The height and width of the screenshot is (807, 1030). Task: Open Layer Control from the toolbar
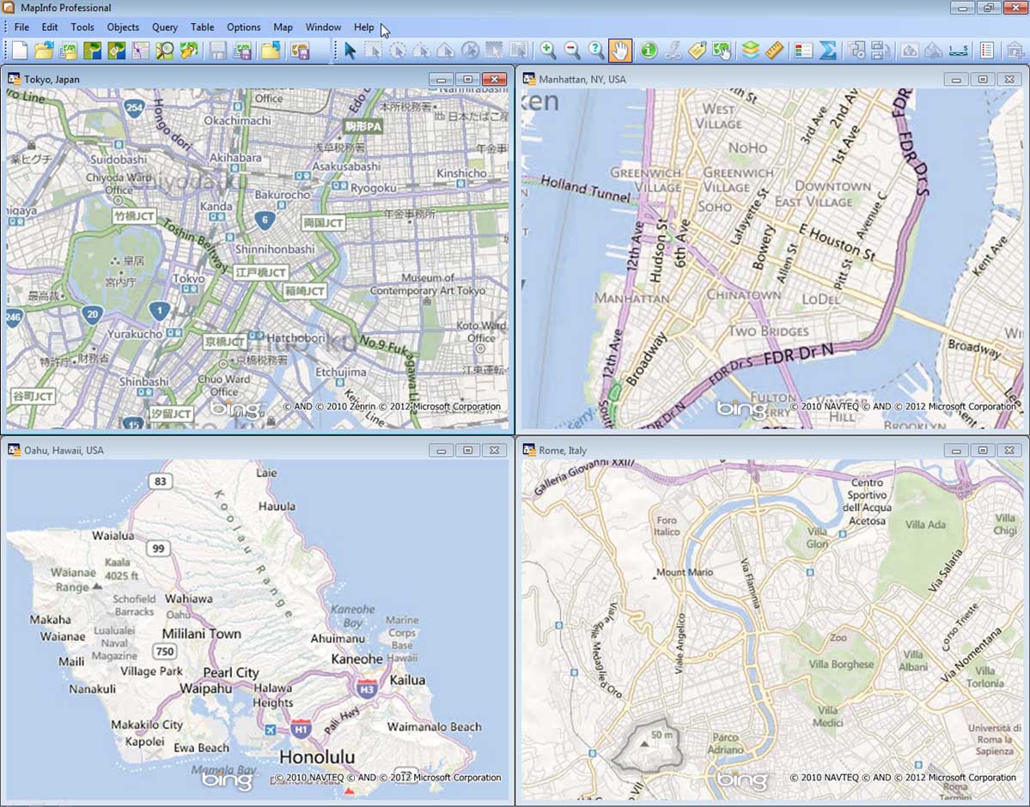[750, 51]
